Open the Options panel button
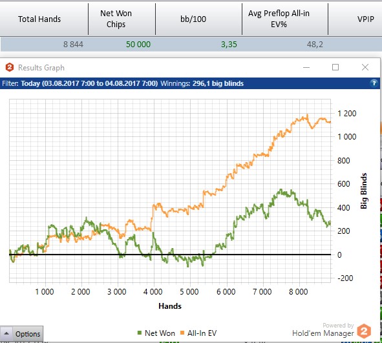Viewport: 382px width, 343px height. tap(28, 334)
